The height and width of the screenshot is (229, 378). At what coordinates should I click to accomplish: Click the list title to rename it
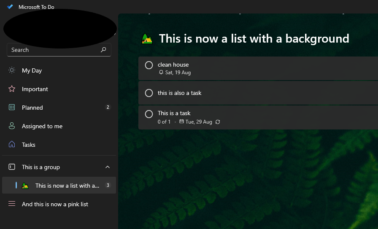pos(254,38)
